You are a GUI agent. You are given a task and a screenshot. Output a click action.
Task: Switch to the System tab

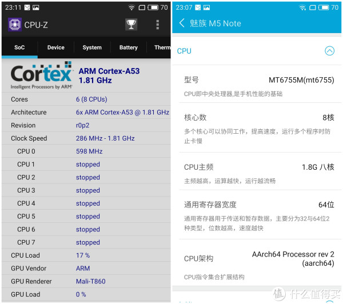pos(92,47)
